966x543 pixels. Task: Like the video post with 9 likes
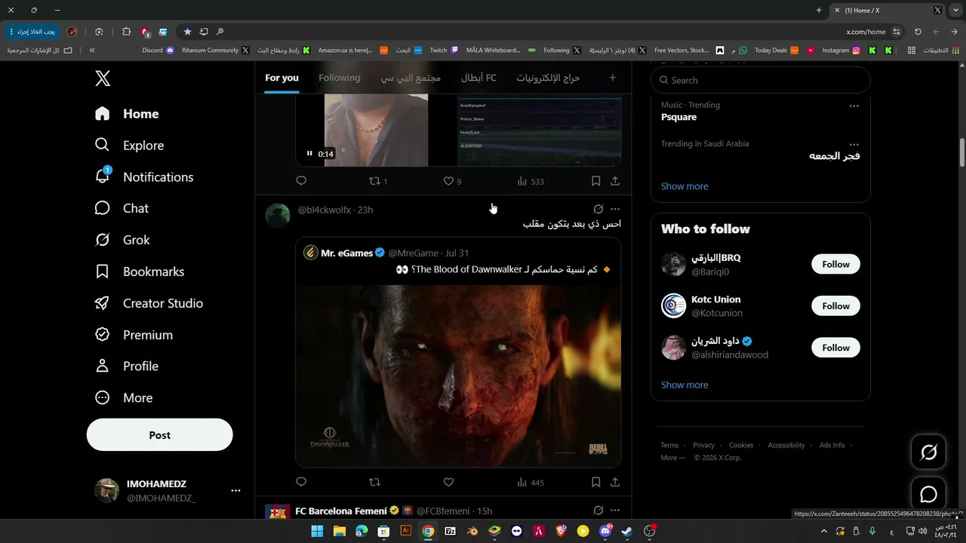point(452,181)
